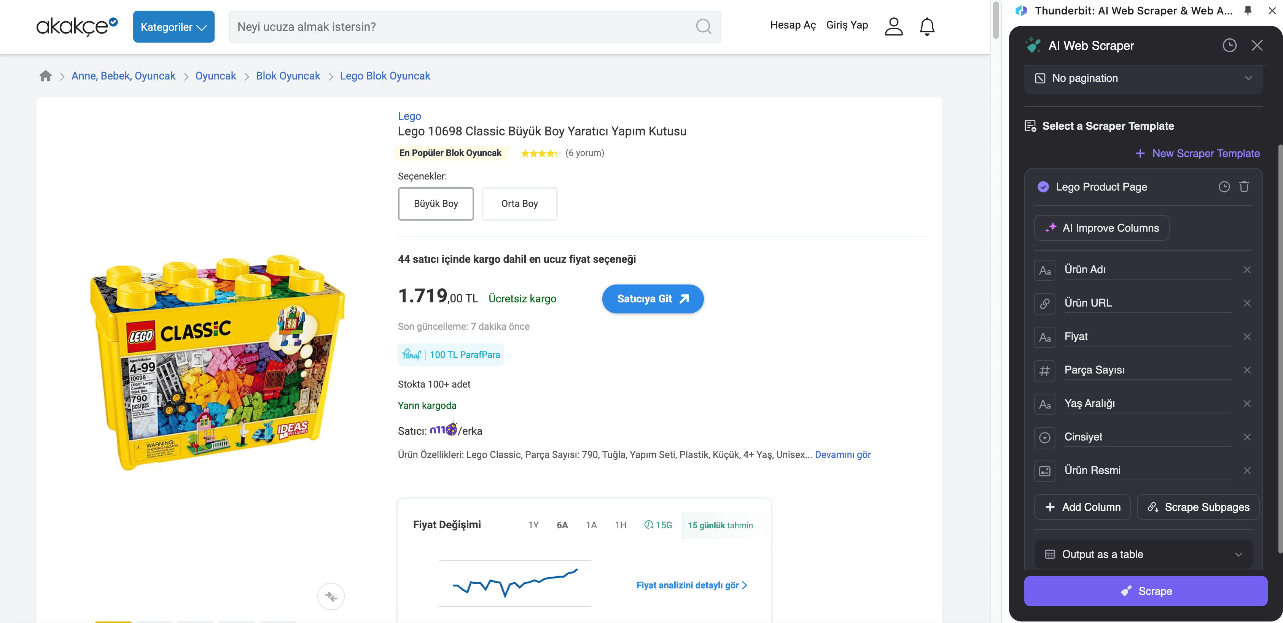
Task: Click the notification bell icon
Action: pos(926,26)
